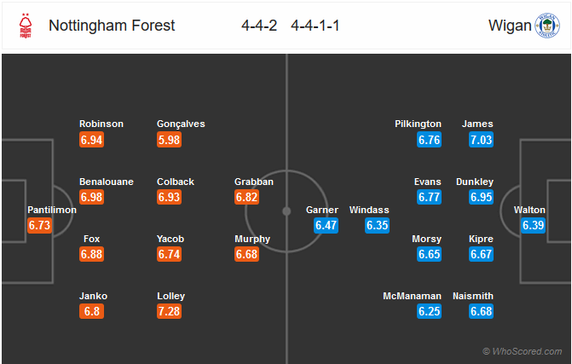Click the 4-4-2 formation label
The image size is (572, 364).
tap(259, 26)
